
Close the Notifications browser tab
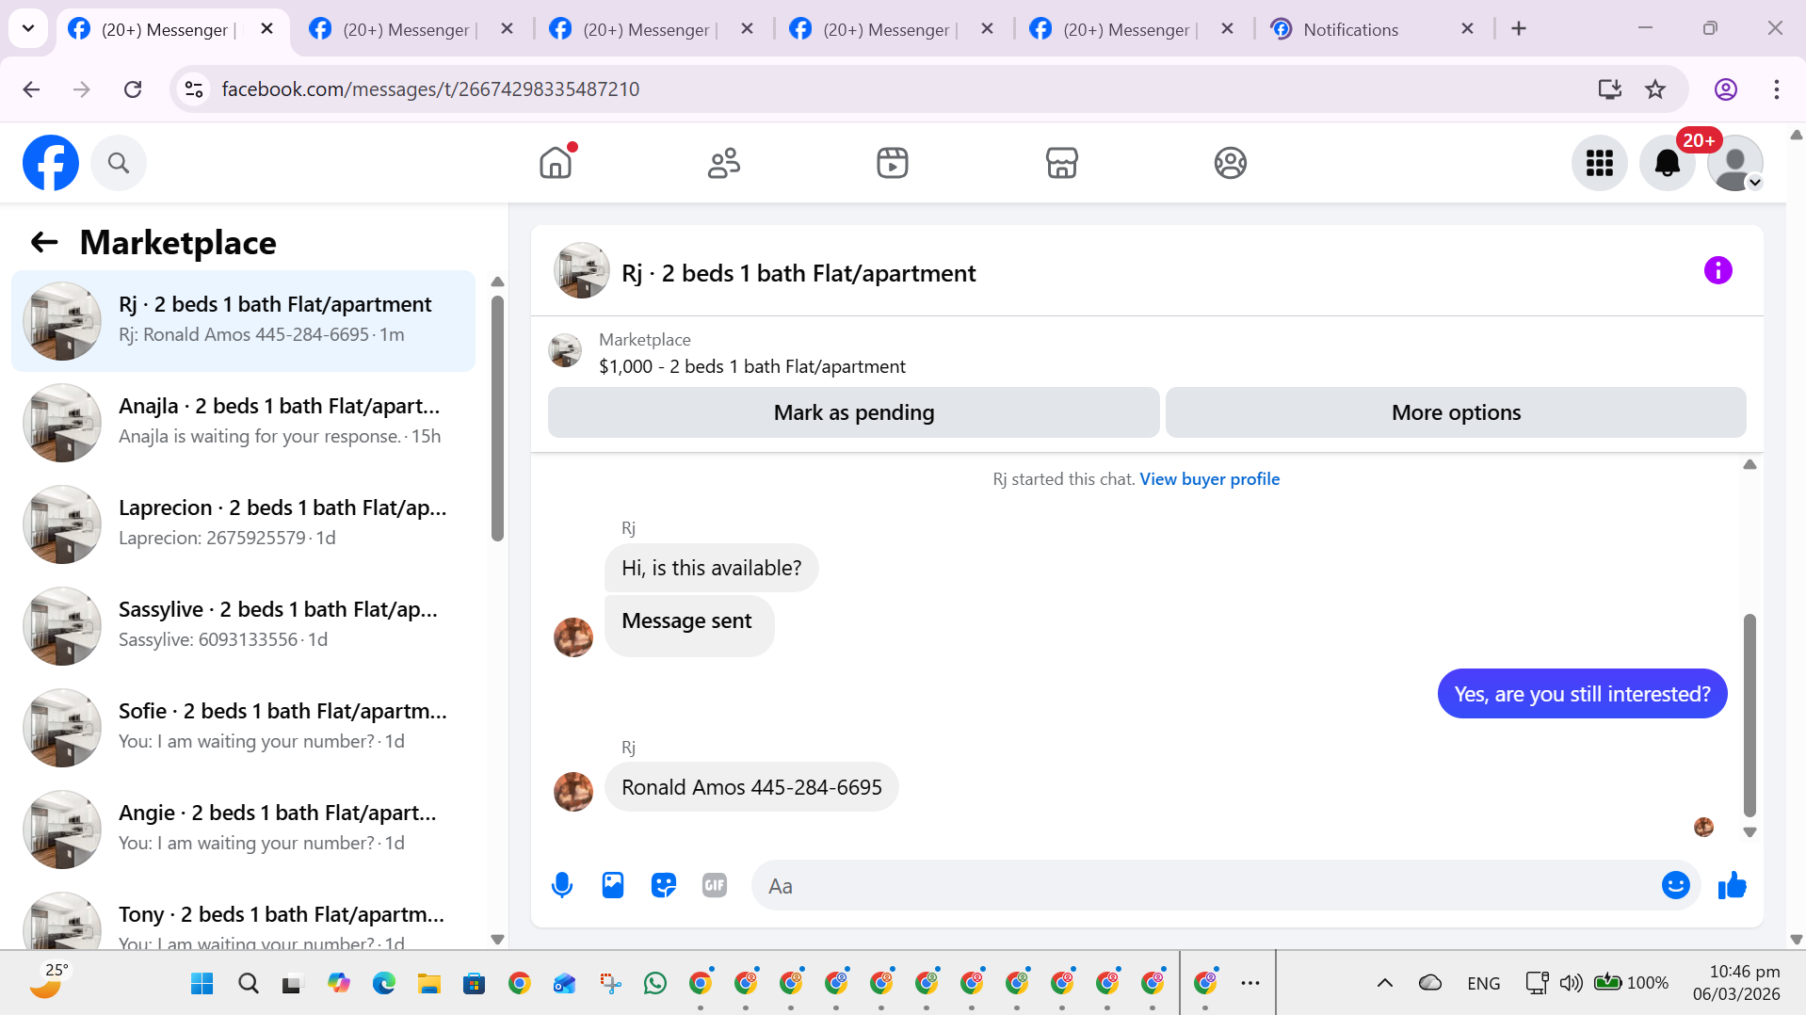click(x=1467, y=29)
